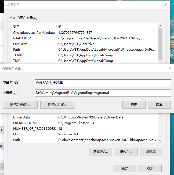The height and width of the screenshot is (175, 174).
Task: Click the 浏览目录(D)... button
Action: (x=20, y=105)
